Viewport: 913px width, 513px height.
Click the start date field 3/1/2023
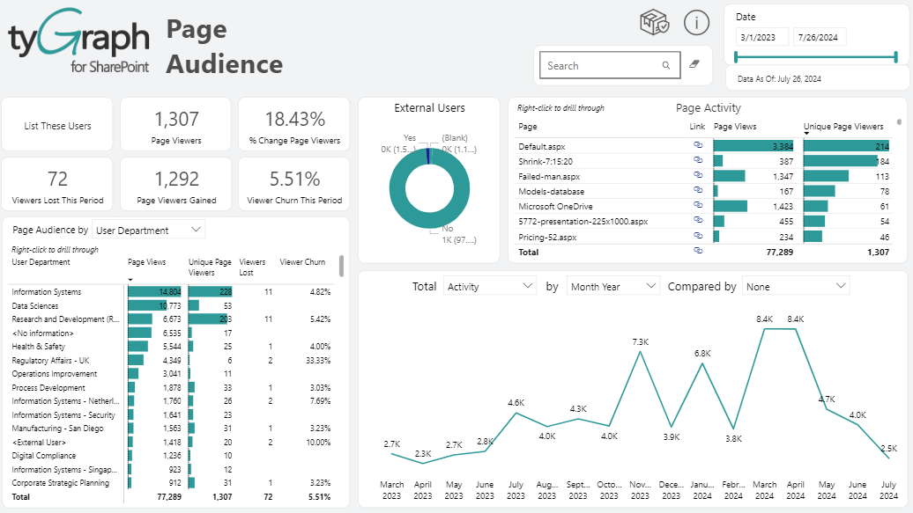tap(762, 37)
